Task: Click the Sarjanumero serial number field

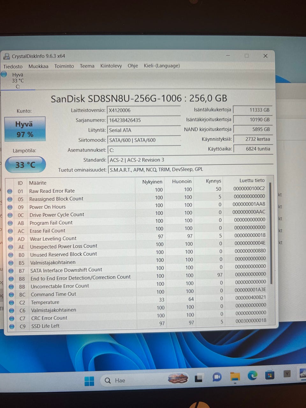Action: [x=143, y=120]
